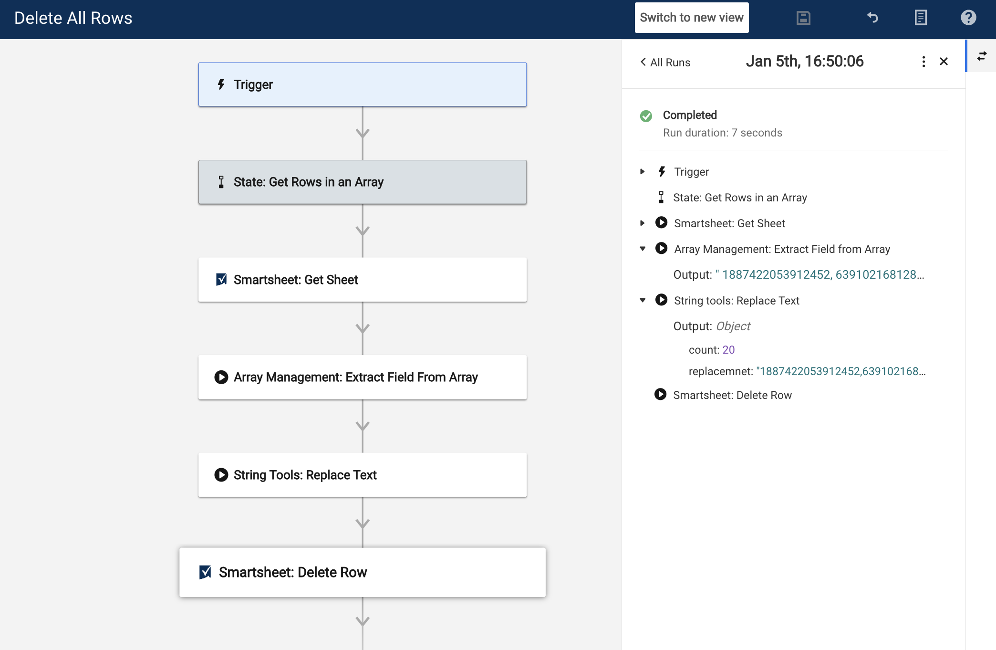Viewport: 996px width, 650px height.
Task: Select String Tools: Replace Text module card
Action: [363, 475]
